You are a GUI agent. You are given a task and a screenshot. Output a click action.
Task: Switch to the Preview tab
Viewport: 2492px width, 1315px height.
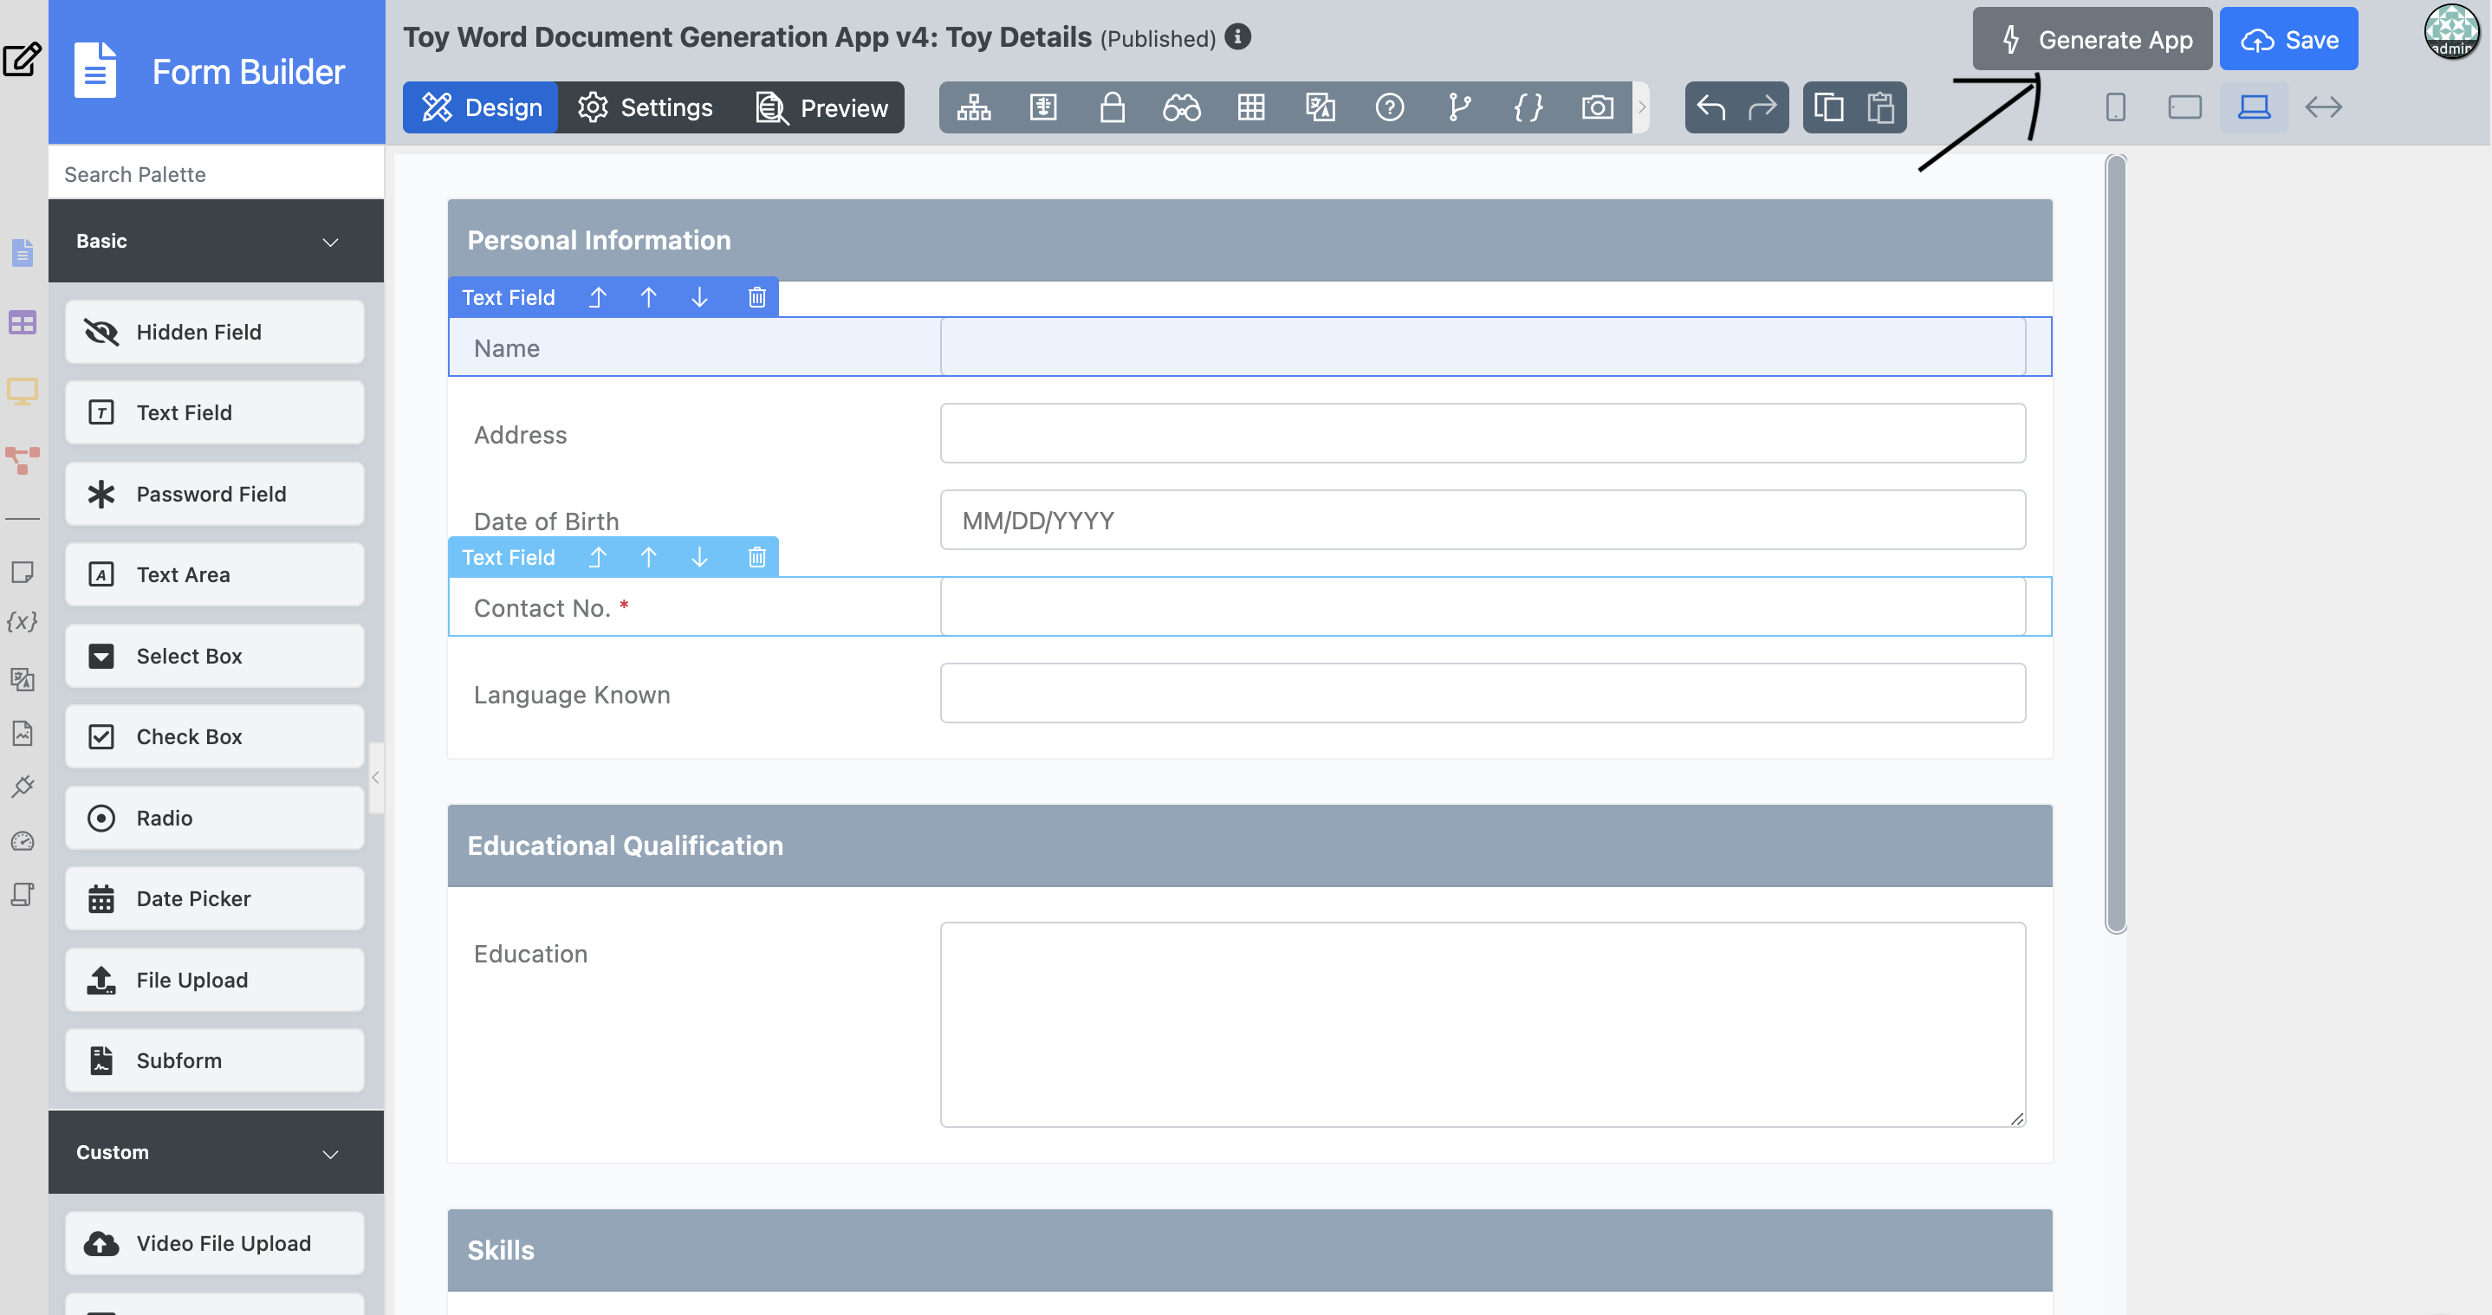[x=822, y=107]
